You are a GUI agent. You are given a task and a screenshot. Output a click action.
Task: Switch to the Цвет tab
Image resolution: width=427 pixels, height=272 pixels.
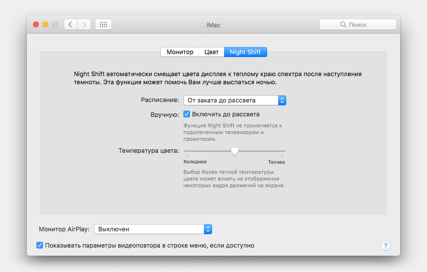tap(212, 52)
